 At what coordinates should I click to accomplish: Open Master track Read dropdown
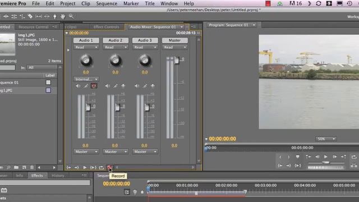(174, 47)
